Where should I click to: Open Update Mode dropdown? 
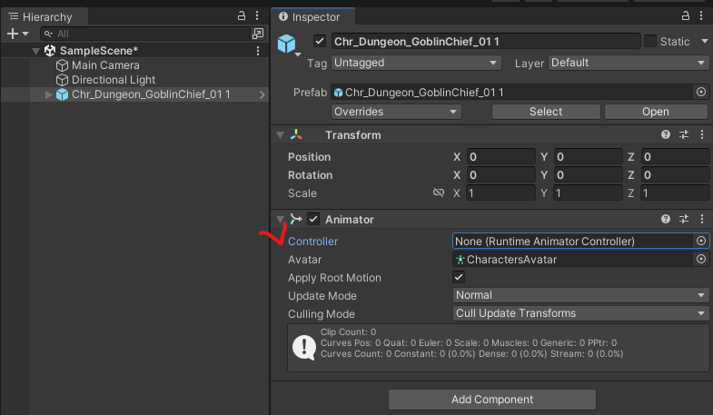click(x=580, y=295)
